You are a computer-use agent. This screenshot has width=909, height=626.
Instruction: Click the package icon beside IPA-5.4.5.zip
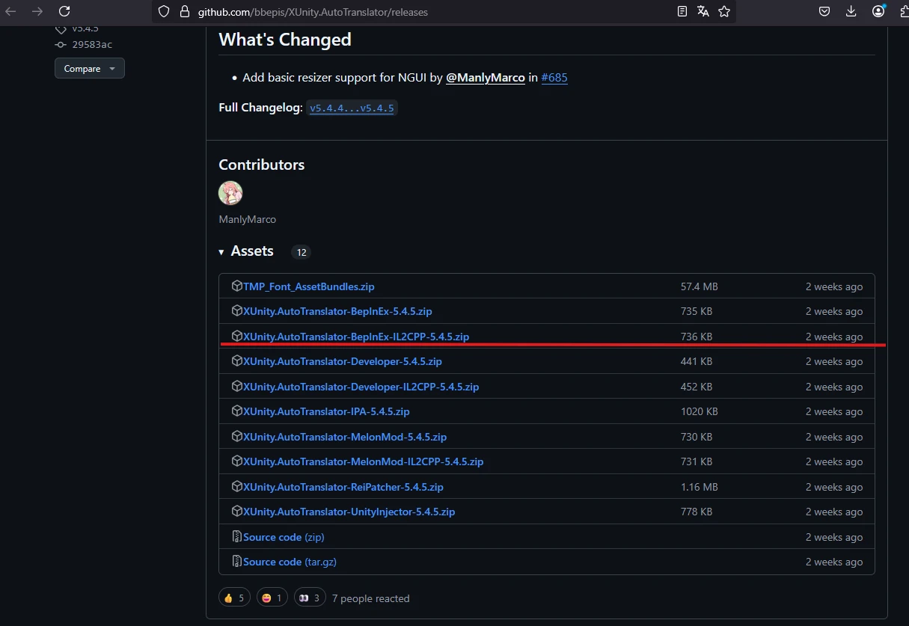click(237, 411)
